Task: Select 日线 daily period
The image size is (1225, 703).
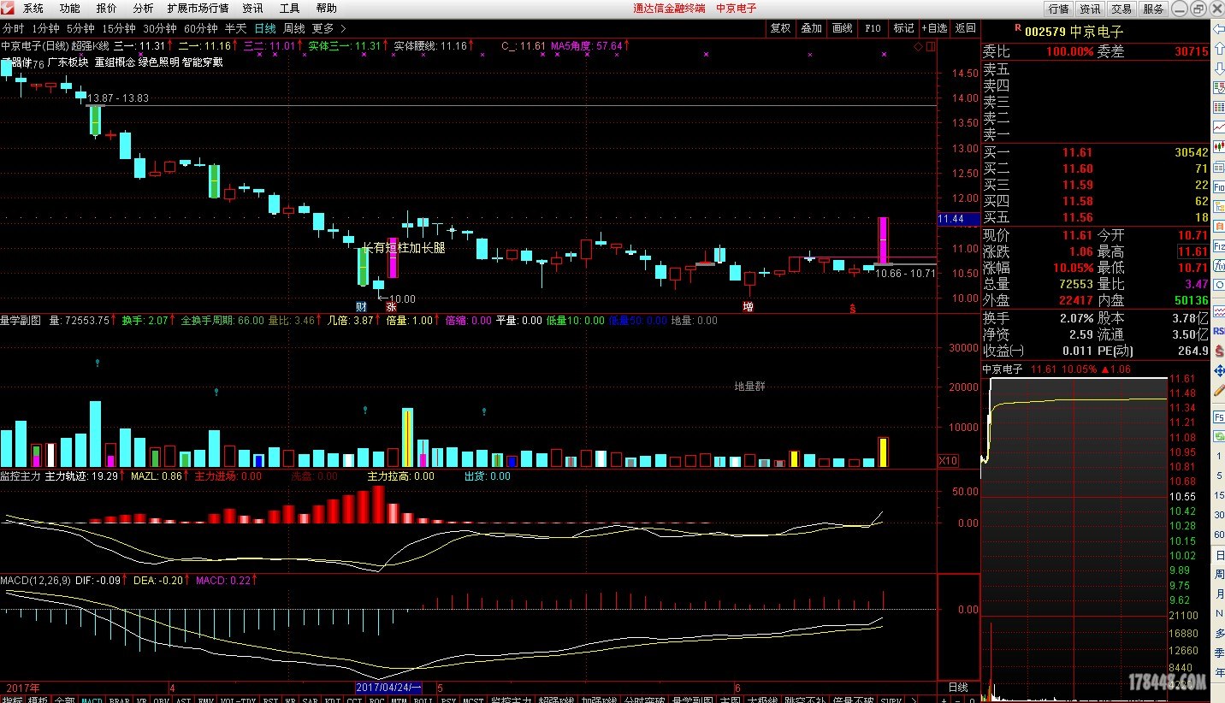Action: click(265, 28)
